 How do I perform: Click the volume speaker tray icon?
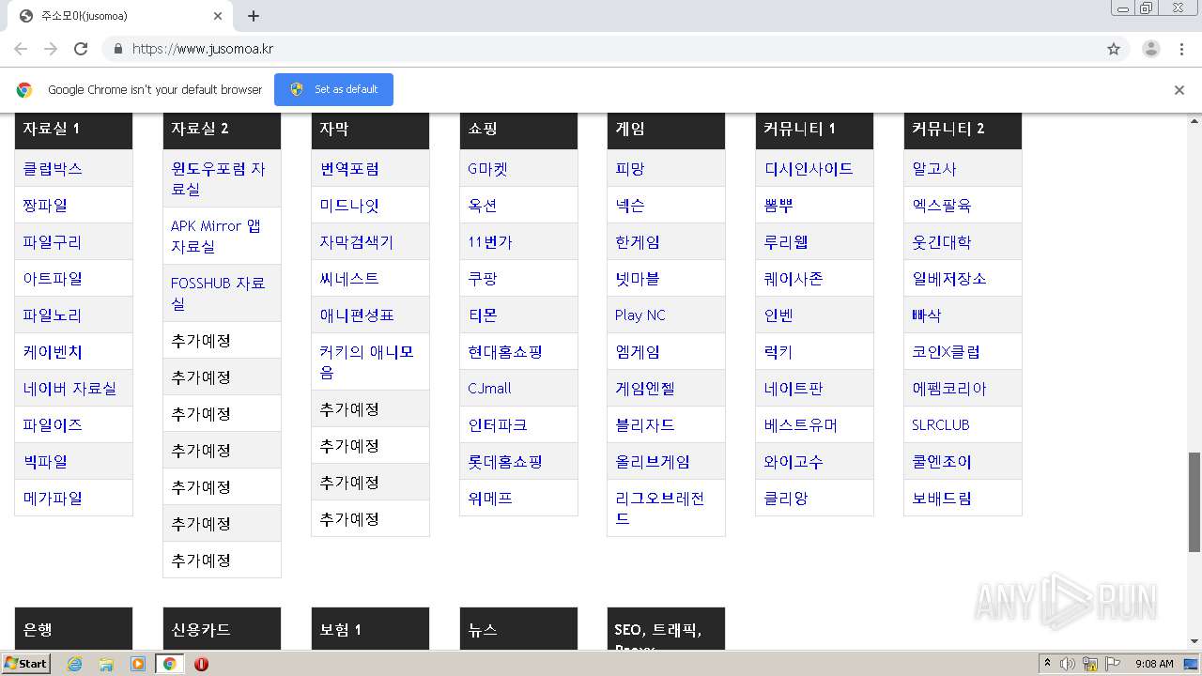click(1068, 664)
